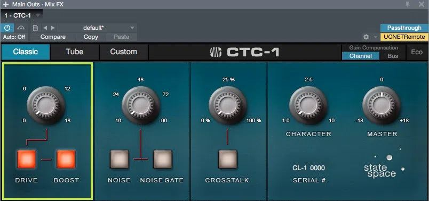This screenshot has width=429, height=201.
Task: Click the Compare button
Action: [53, 37]
